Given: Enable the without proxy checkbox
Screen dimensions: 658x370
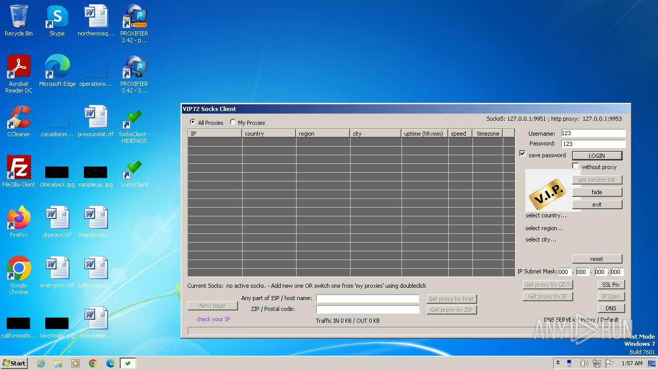Looking at the screenshot, I should [x=576, y=166].
